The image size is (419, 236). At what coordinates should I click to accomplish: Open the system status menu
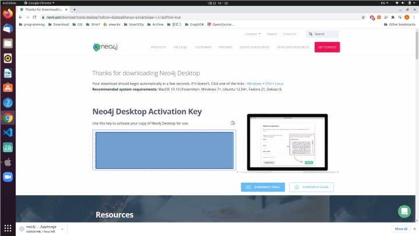405,3
